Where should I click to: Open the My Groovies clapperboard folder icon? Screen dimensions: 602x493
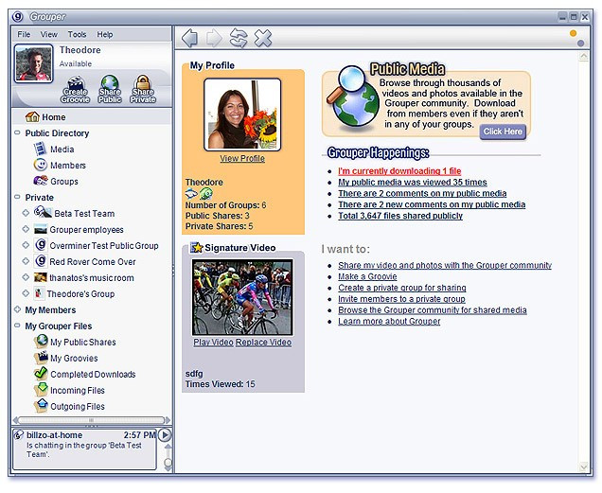tap(41, 358)
